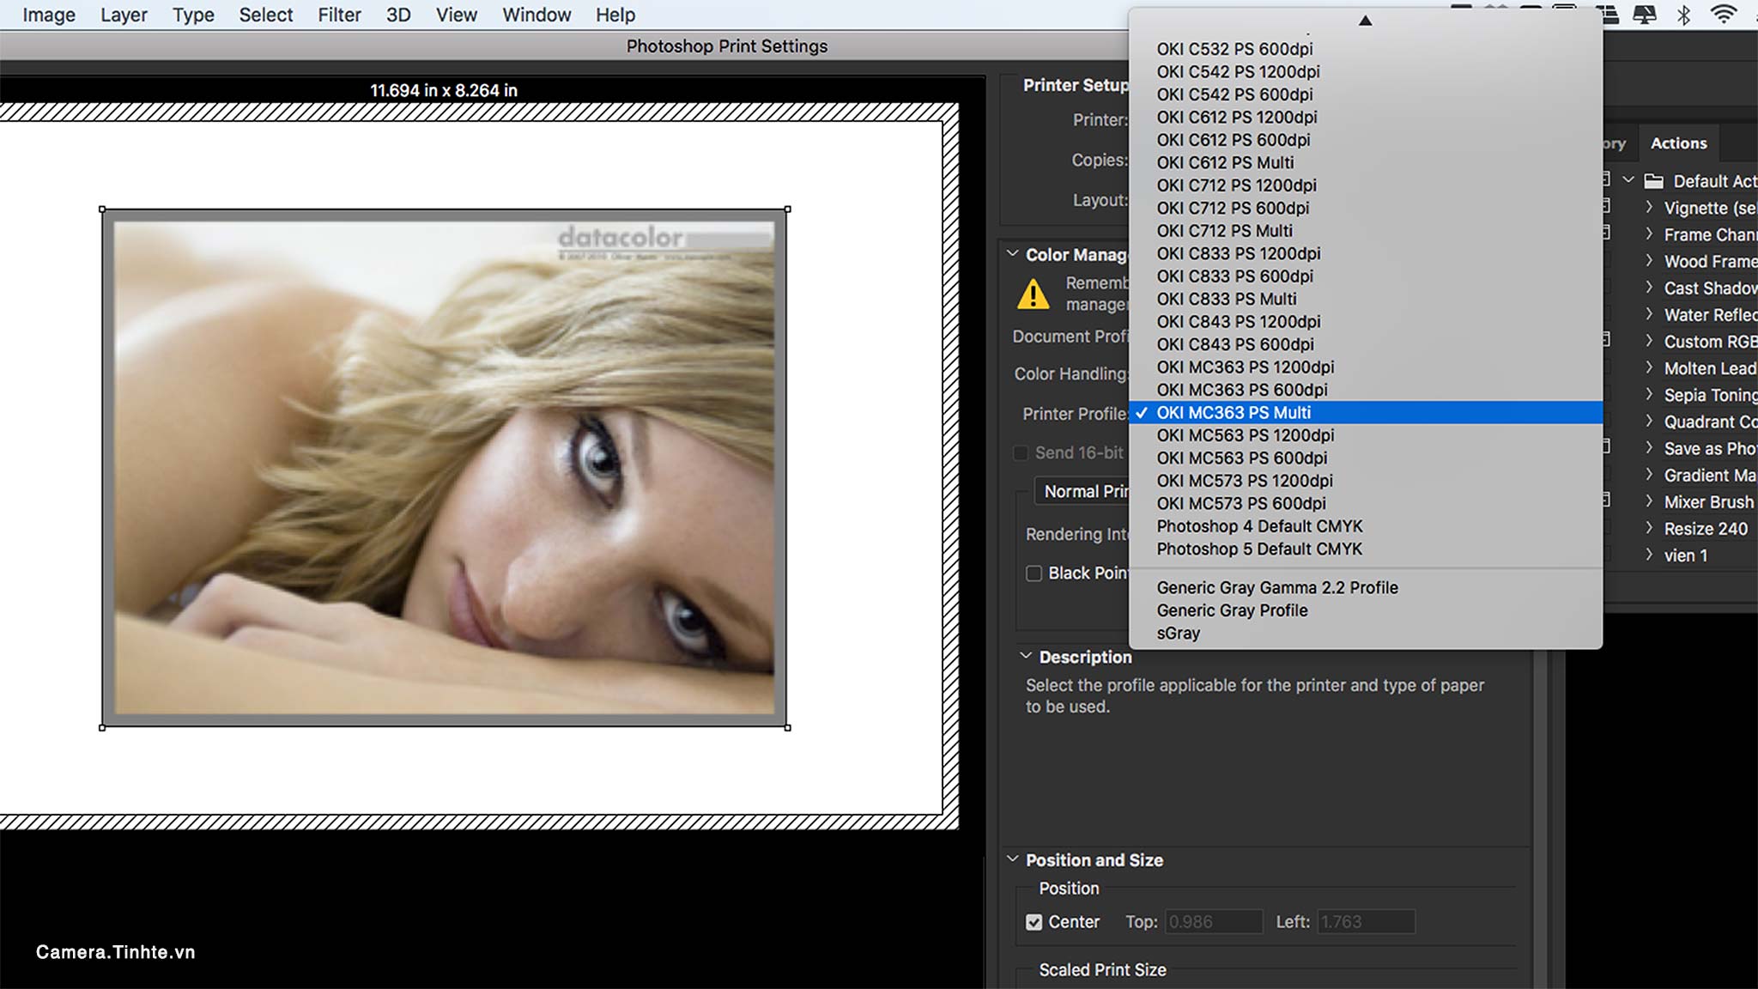Choose OKI MC363 PS 1200dpi profile

pyautogui.click(x=1366, y=367)
